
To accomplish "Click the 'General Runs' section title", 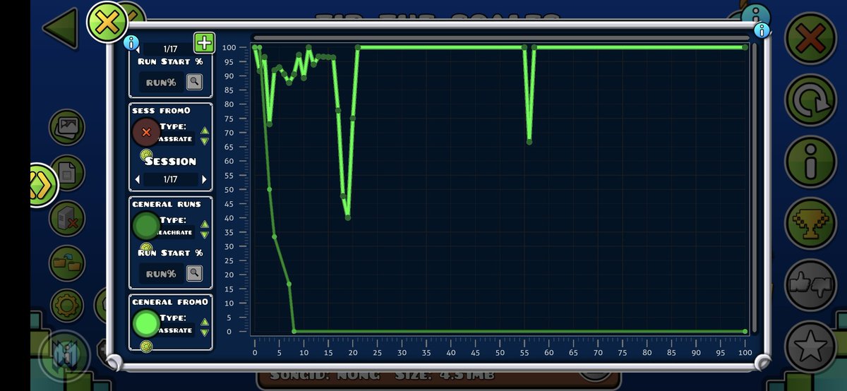I will pyautogui.click(x=167, y=204).
